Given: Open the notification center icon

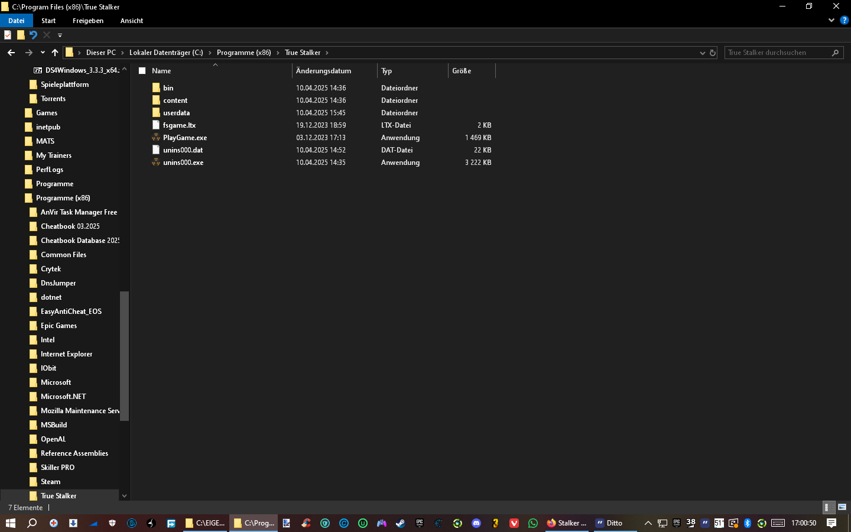Looking at the screenshot, I should pyautogui.click(x=831, y=523).
